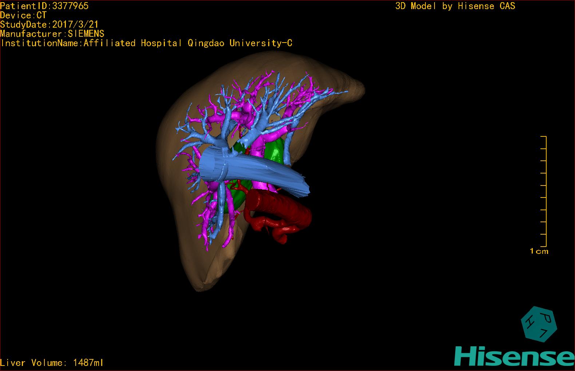Click the Manufacturer:SIEMENS label
The width and height of the screenshot is (575, 371).
point(52,34)
